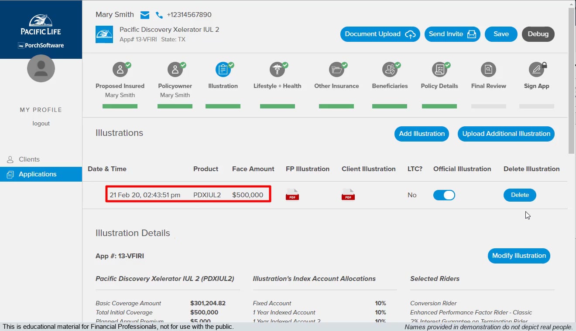Click the Sign App progress bar

click(537, 106)
